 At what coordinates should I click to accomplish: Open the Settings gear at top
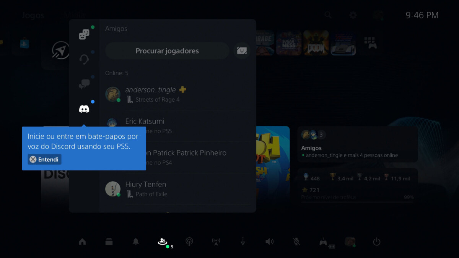click(353, 15)
